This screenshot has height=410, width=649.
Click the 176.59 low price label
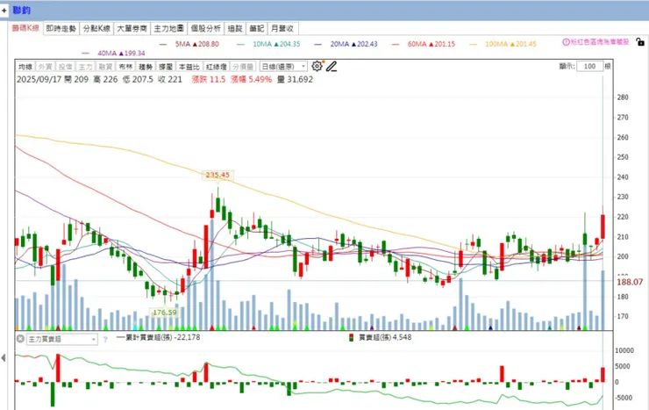coord(164,313)
